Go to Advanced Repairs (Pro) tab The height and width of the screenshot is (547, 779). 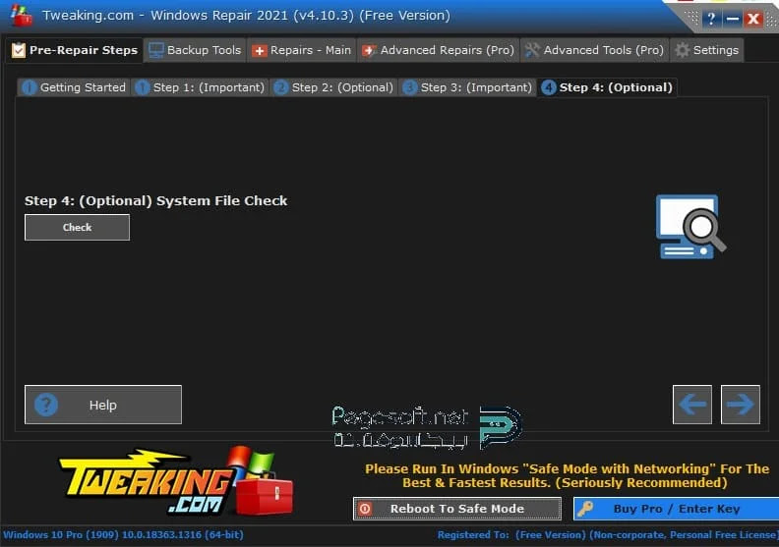point(439,50)
